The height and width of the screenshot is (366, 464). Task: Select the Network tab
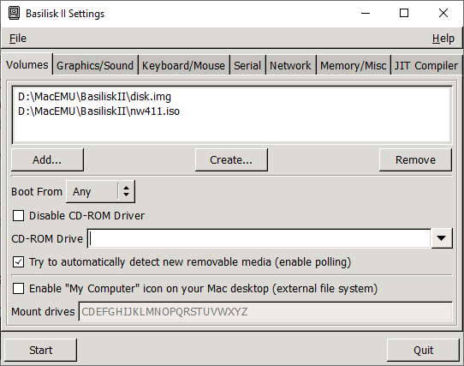pos(290,65)
